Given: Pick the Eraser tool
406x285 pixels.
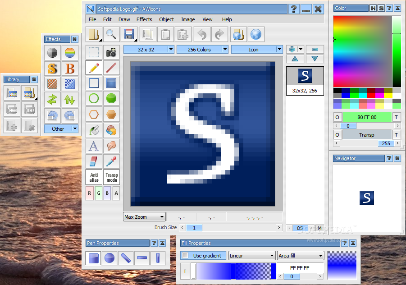Looking at the screenshot, I should pyautogui.click(x=94, y=161).
